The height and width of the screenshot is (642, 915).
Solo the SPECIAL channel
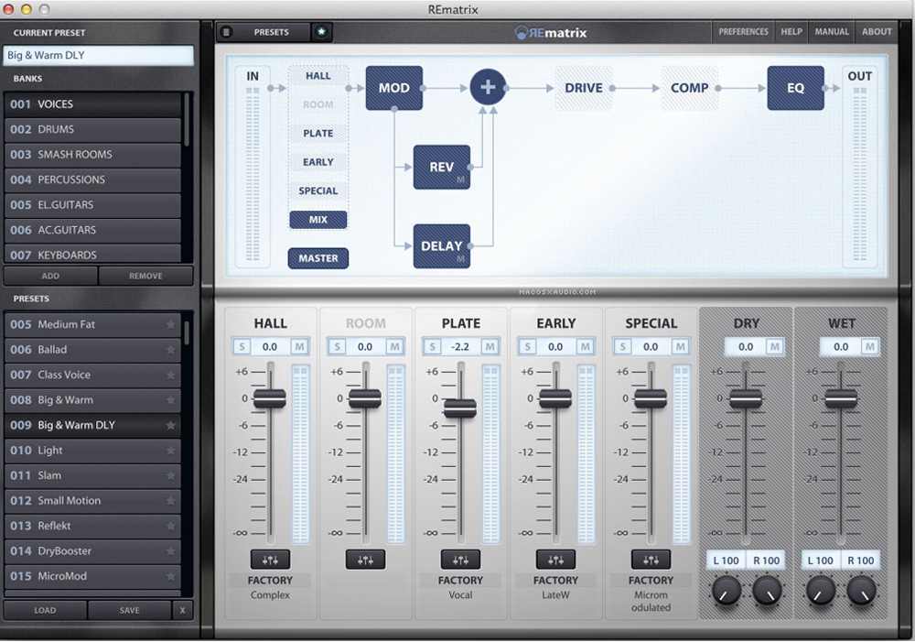coord(622,346)
